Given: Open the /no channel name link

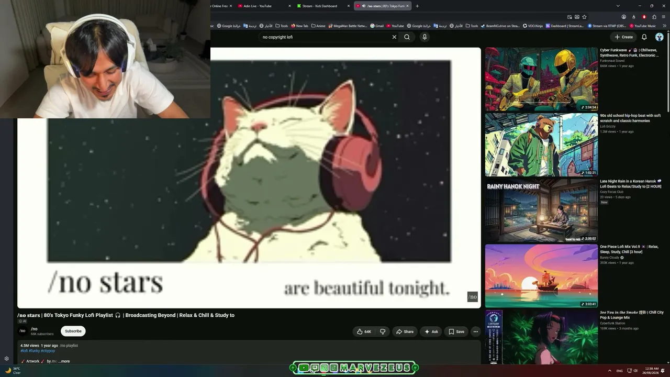Looking at the screenshot, I should click(34, 329).
